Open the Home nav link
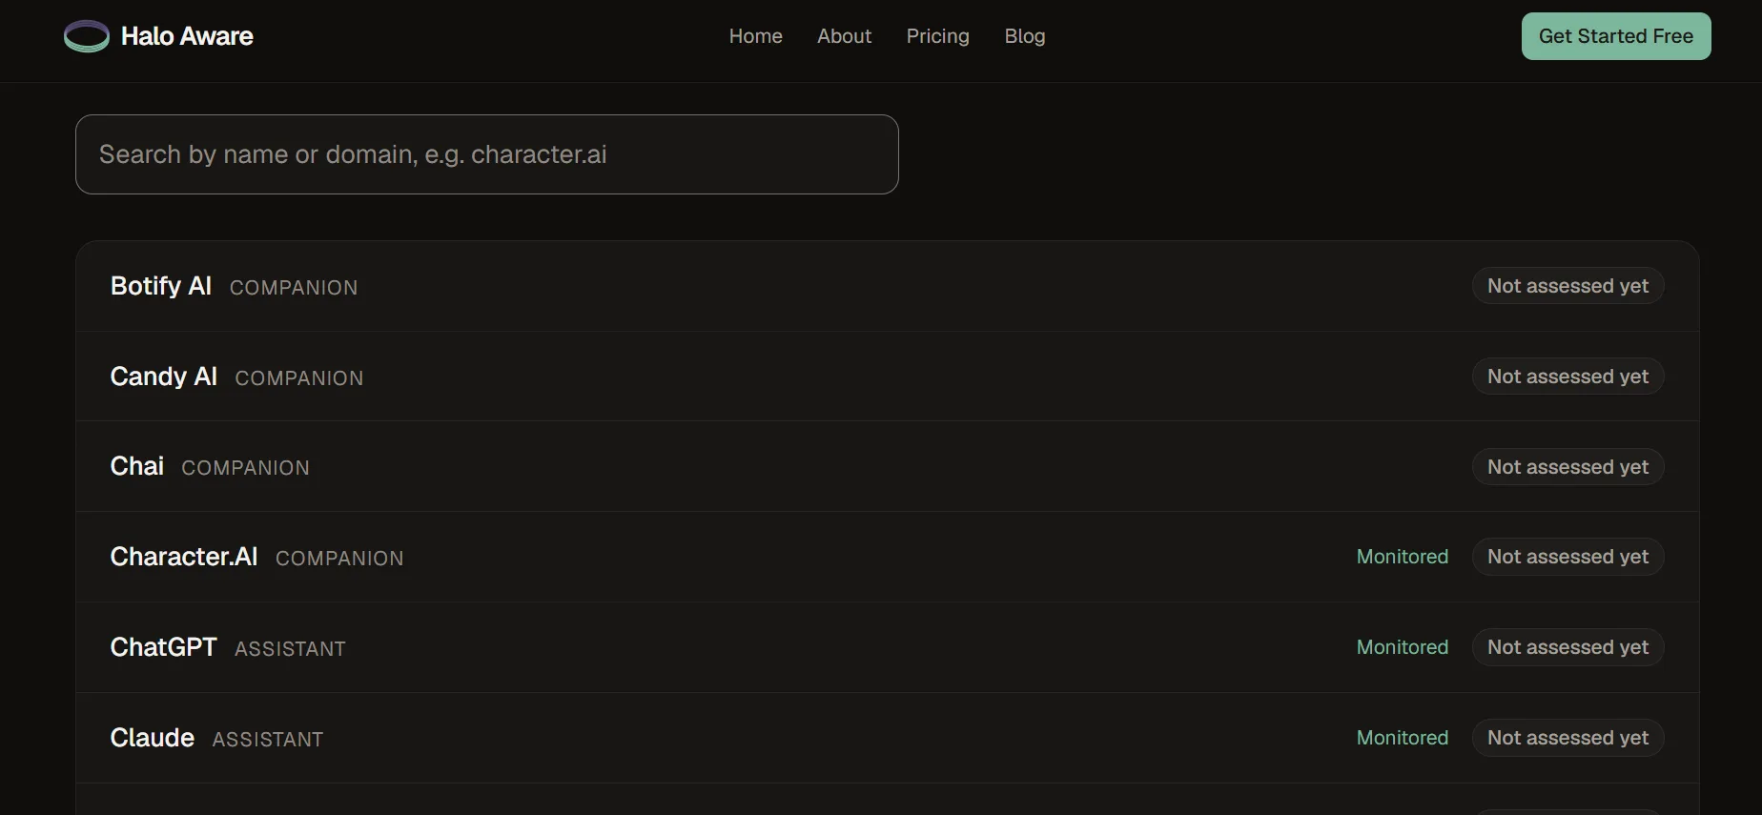This screenshot has height=815, width=1762. point(756,36)
